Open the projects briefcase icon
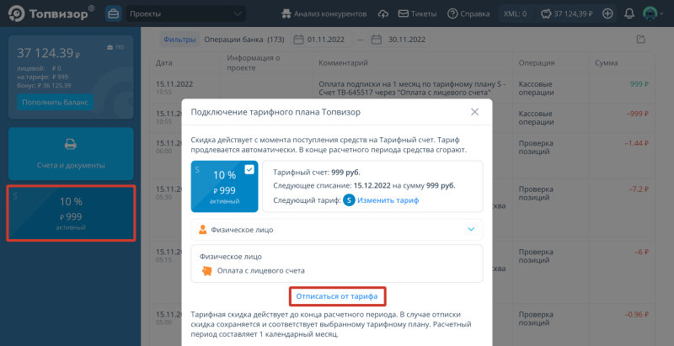 pyautogui.click(x=113, y=14)
